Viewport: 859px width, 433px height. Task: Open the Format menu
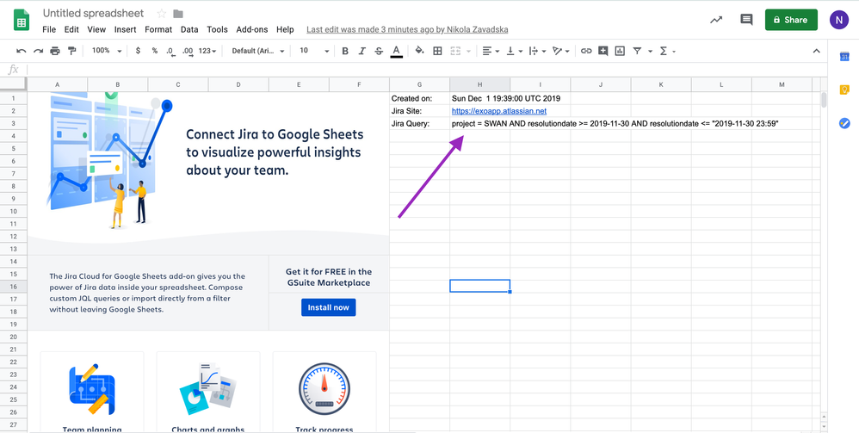point(158,29)
